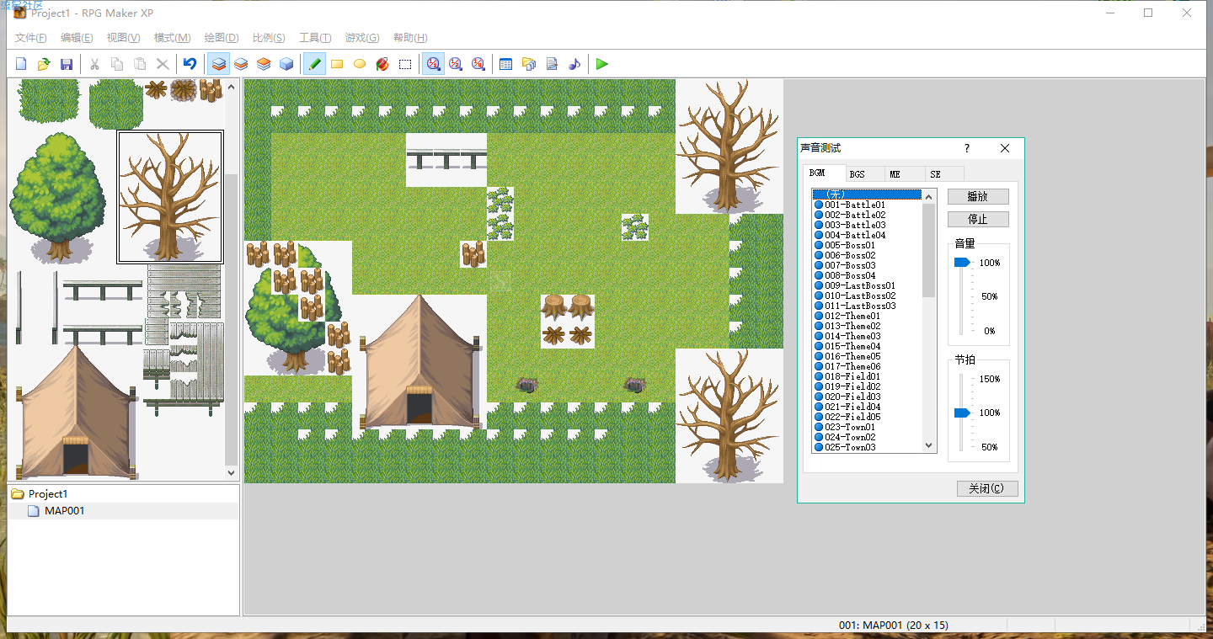Select MAP001 in the map tree

pyautogui.click(x=64, y=511)
